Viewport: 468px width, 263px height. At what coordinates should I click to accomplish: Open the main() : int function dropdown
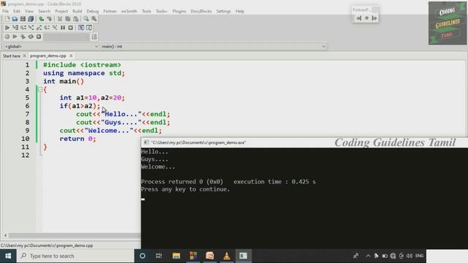pyautogui.click(x=214, y=47)
